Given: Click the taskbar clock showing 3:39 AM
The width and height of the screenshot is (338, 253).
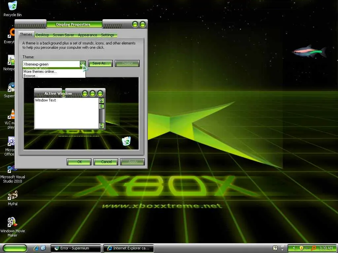Looking at the screenshot, I should tap(326, 248).
